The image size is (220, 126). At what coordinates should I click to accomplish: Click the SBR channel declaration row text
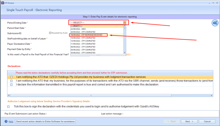[114, 81]
